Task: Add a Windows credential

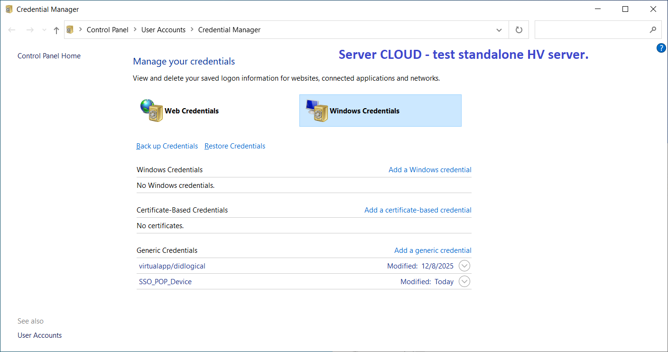Action: [430, 170]
